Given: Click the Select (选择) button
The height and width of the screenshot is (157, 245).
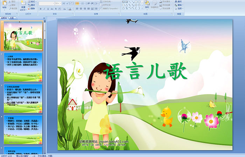Looking at the screenshot, I should (179, 8).
